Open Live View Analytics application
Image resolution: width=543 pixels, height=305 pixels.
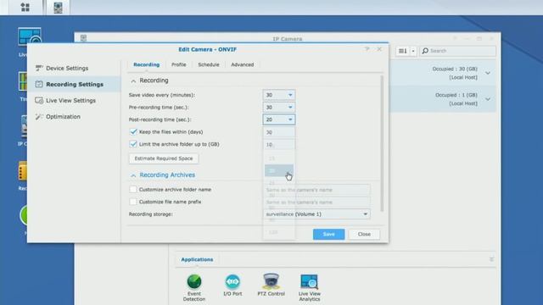pyautogui.click(x=309, y=287)
